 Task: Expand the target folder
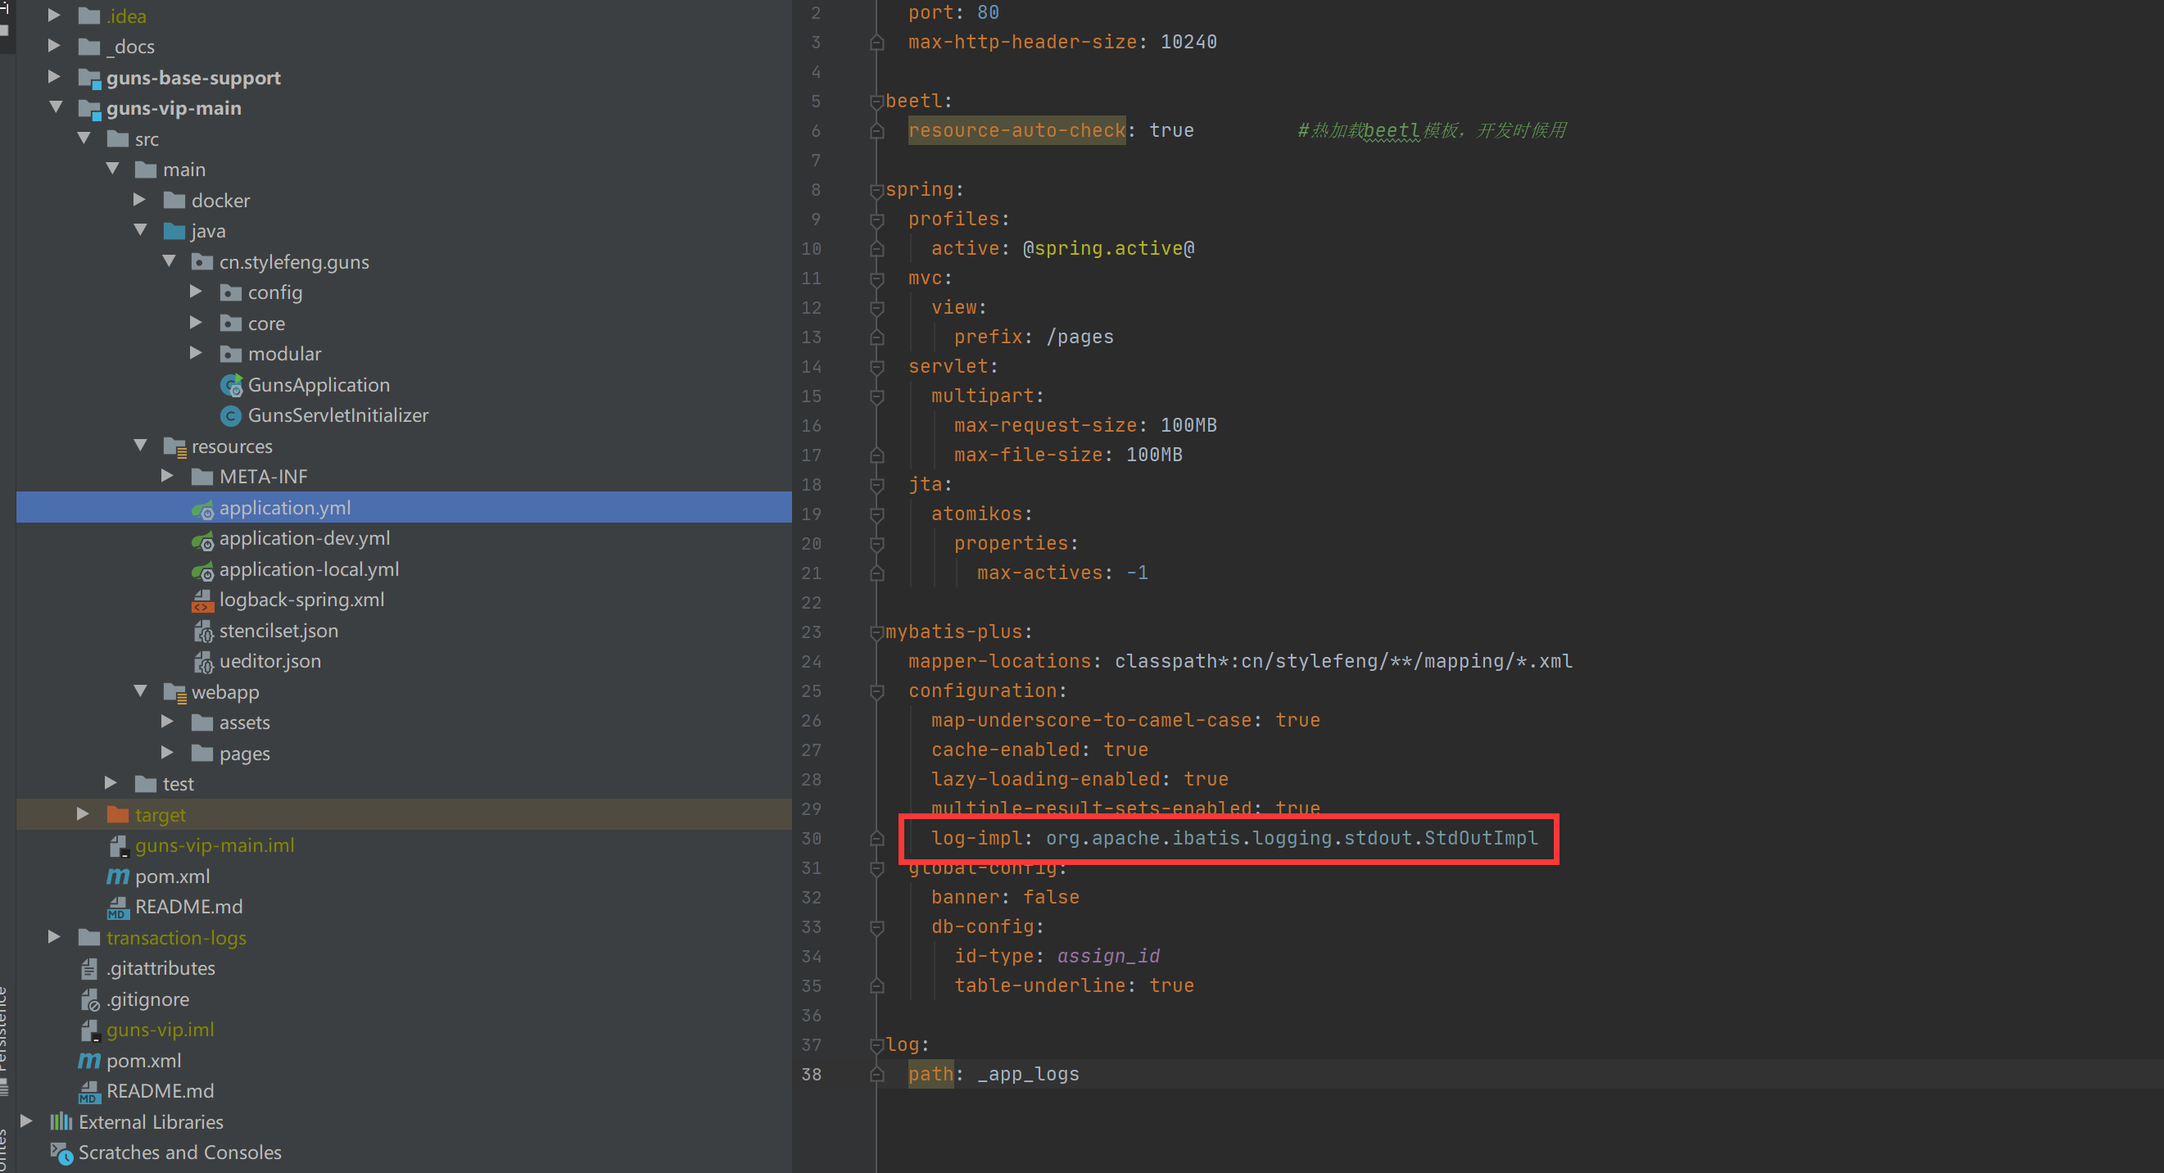(83, 814)
